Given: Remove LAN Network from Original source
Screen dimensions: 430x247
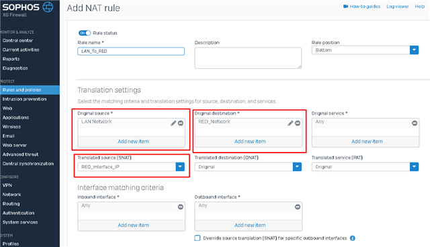Looking at the screenshot, I should pos(181,123).
